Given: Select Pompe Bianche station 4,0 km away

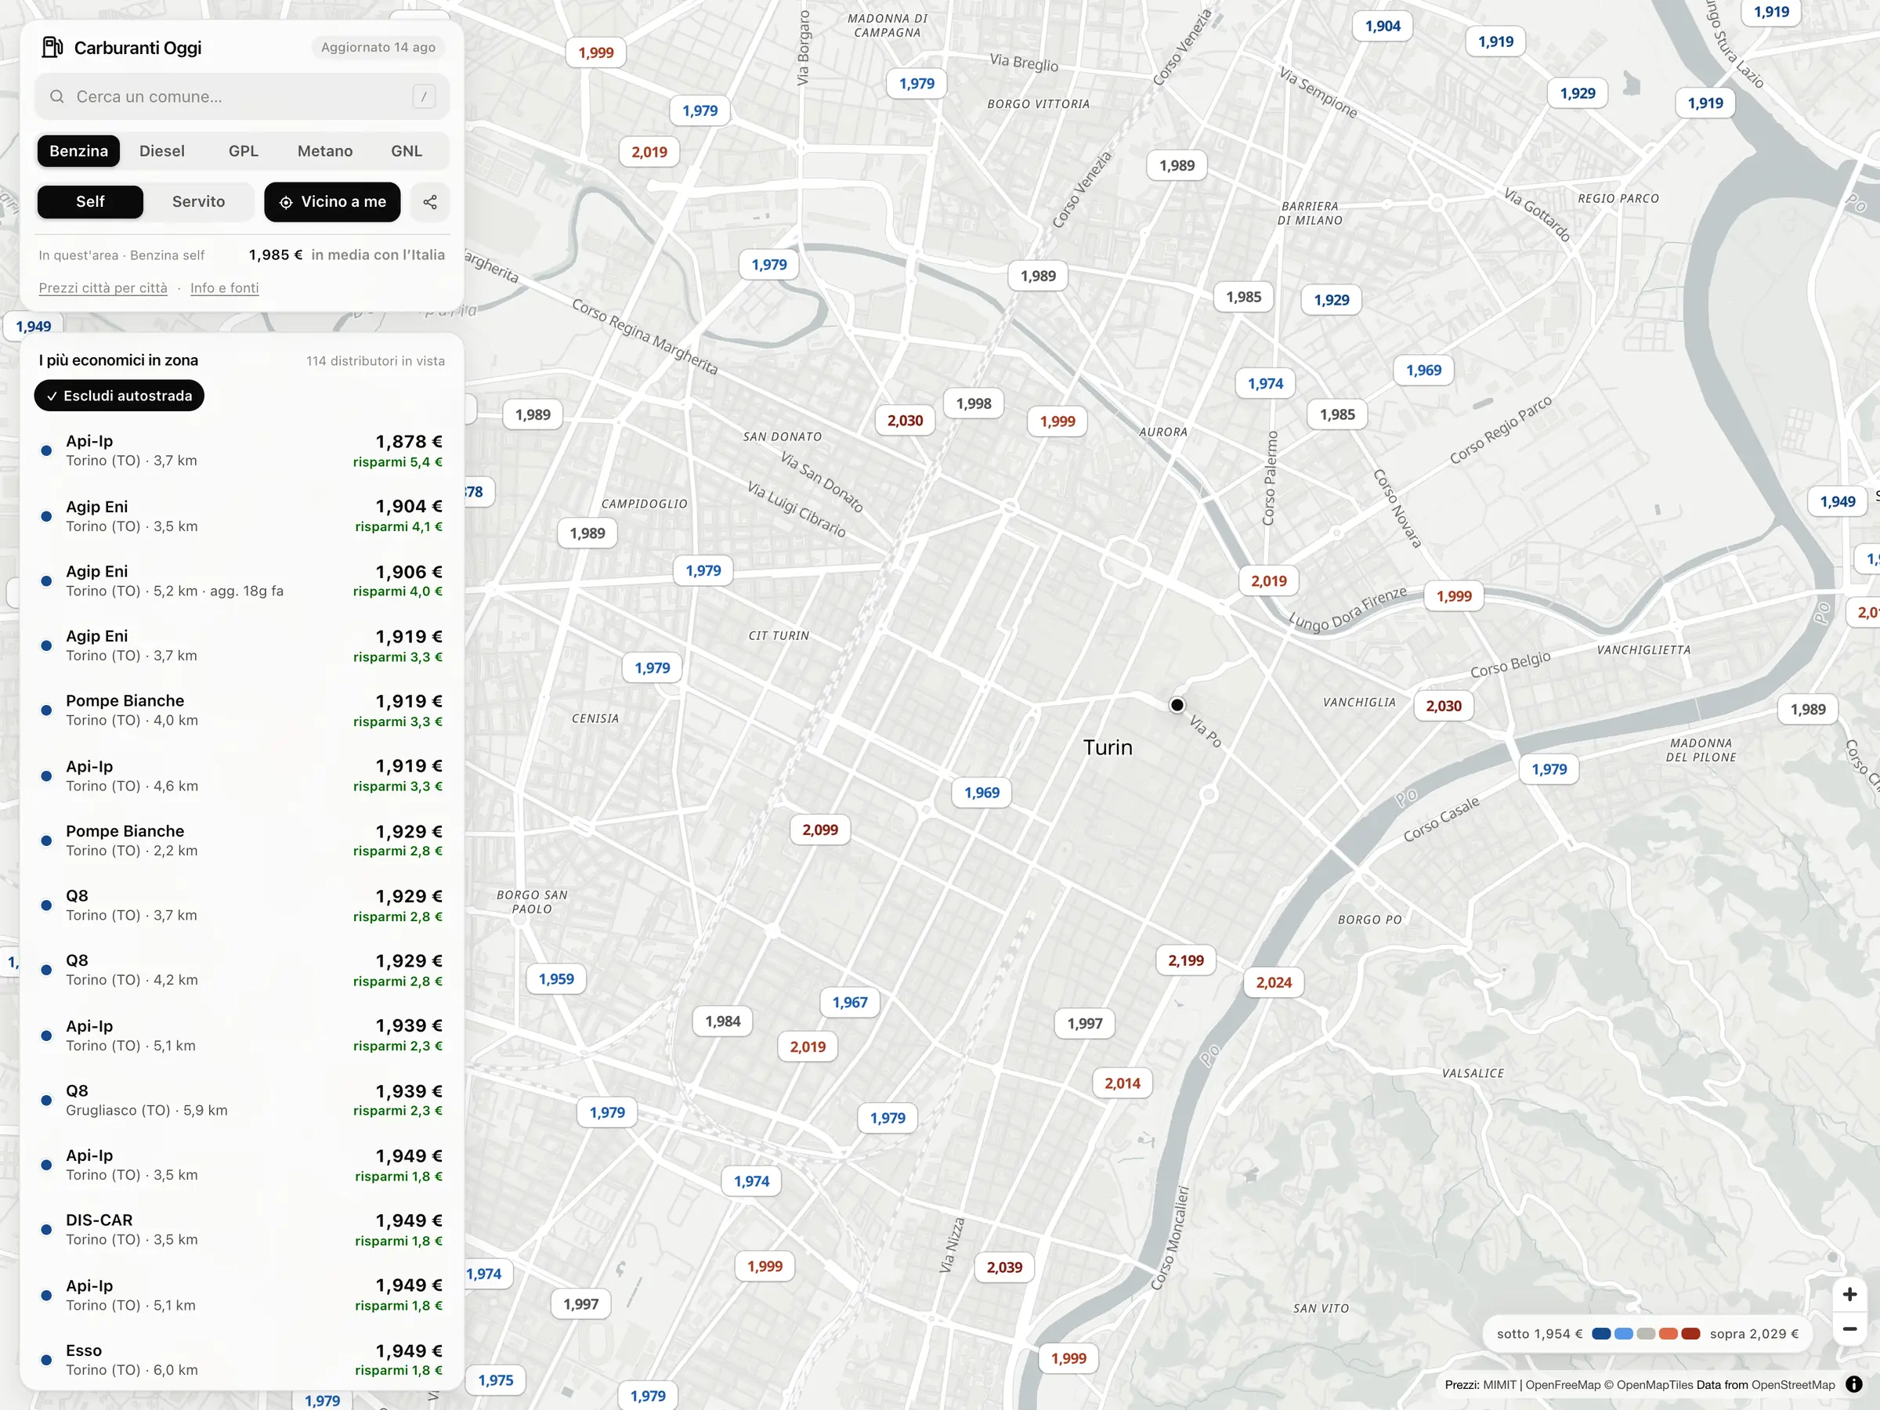Looking at the screenshot, I should [242, 710].
